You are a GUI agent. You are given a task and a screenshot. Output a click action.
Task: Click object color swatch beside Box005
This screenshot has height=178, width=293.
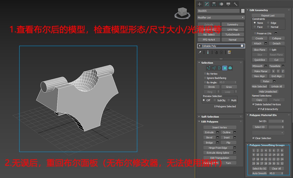tap(243, 11)
